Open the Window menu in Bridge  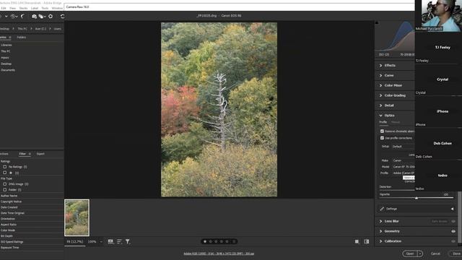click(x=57, y=8)
